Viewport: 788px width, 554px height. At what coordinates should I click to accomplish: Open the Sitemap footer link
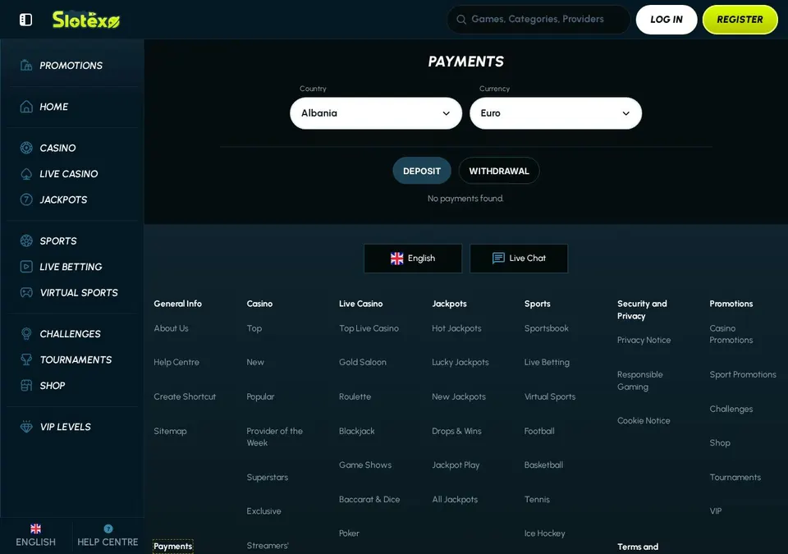pos(170,431)
